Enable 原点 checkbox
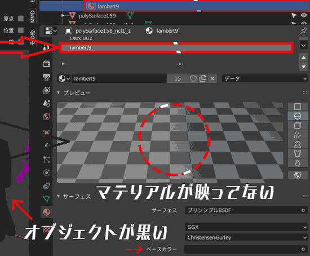This screenshot has width=310, height=256. tap(21, 19)
